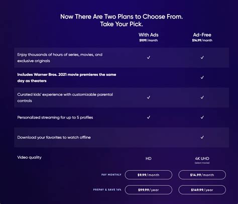Click the With Ads column heading

tap(149, 35)
